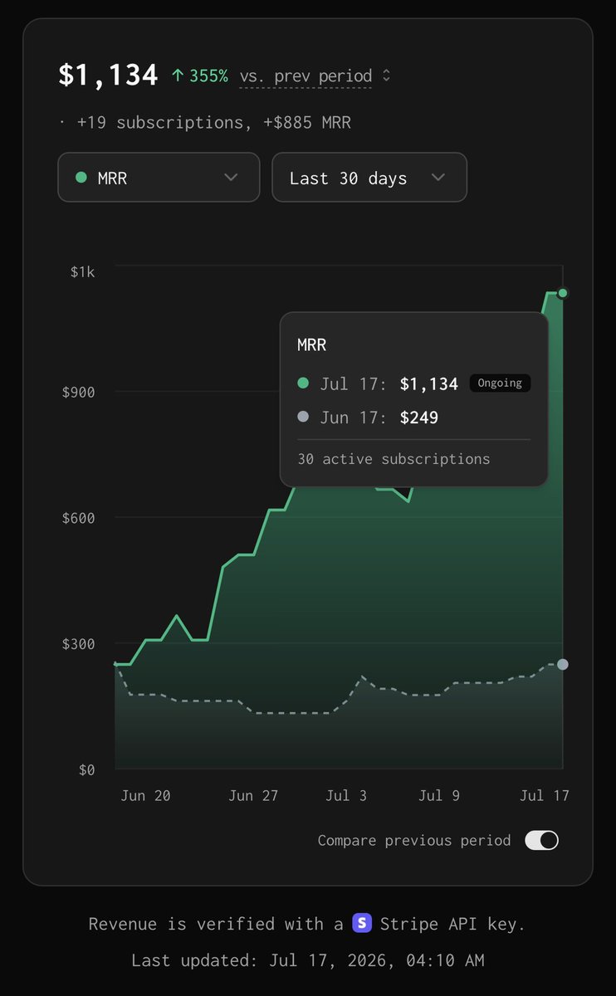
Task: Click the green dot next to Jul 17 in tooltip
Action: point(303,383)
